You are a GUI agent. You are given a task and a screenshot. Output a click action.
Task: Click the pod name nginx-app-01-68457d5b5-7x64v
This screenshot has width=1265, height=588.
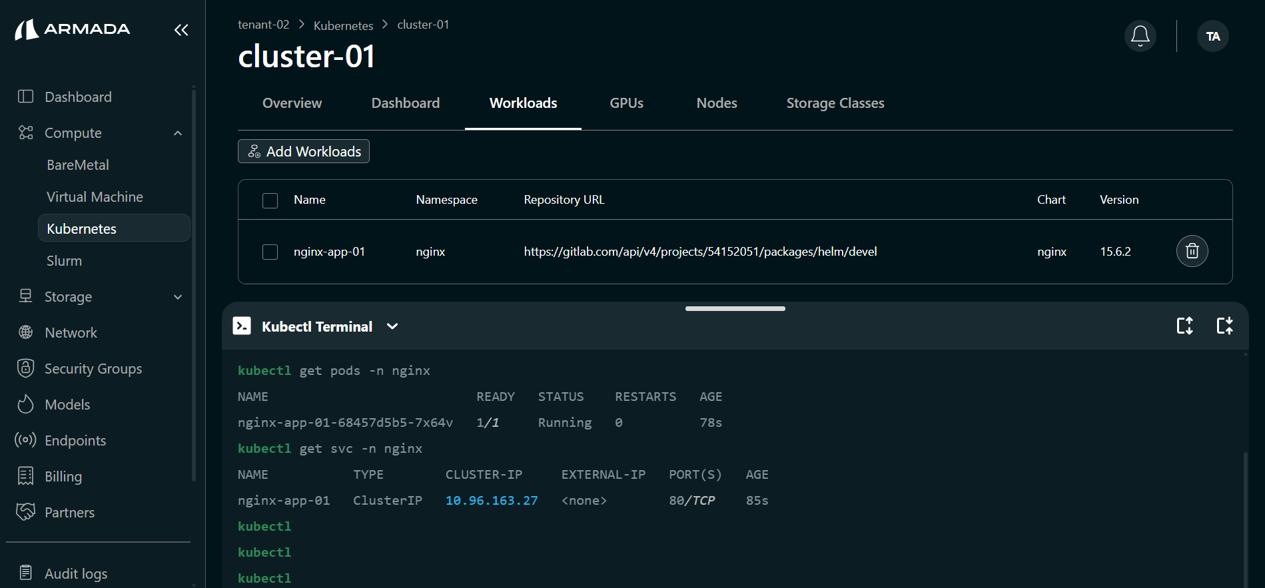(x=345, y=422)
